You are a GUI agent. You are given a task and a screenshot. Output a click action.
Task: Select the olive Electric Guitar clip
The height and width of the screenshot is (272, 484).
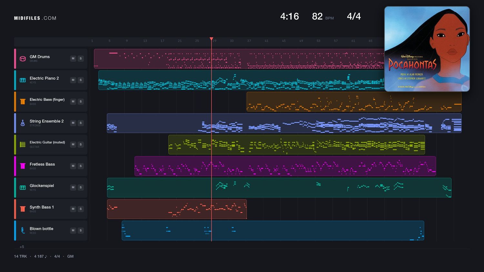(297, 144)
